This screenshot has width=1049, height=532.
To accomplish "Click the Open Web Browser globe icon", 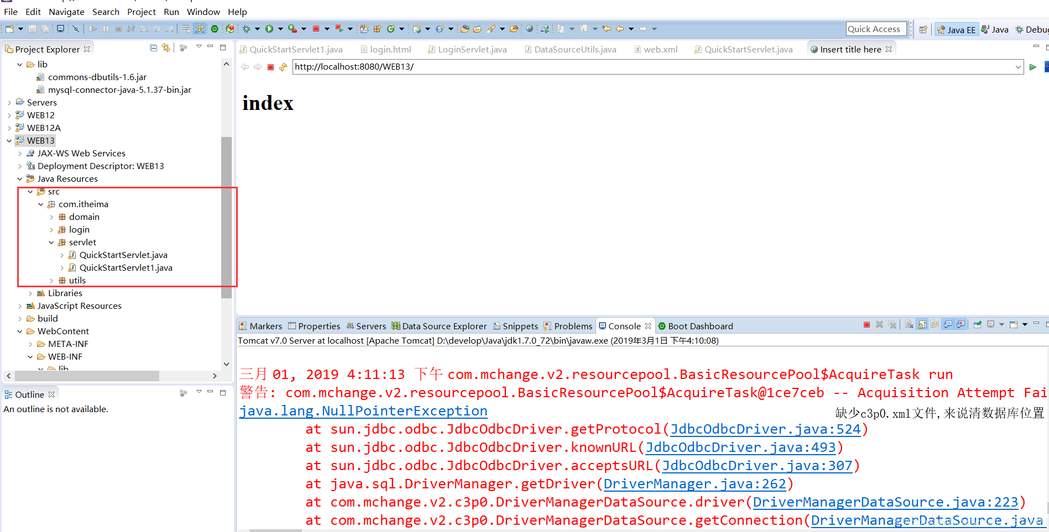I will click(529, 29).
